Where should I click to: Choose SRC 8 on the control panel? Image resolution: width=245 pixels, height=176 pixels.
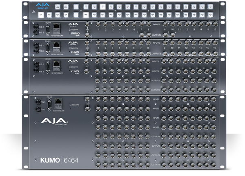(x=144, y=7)
